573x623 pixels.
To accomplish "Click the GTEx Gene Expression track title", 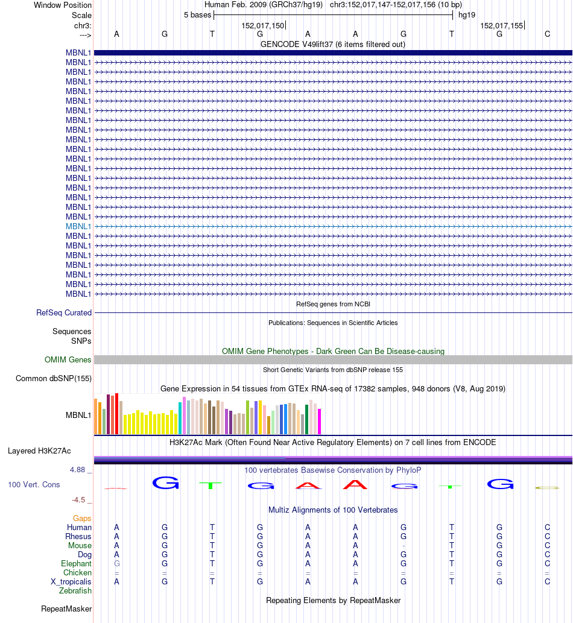I will [333, 388].
